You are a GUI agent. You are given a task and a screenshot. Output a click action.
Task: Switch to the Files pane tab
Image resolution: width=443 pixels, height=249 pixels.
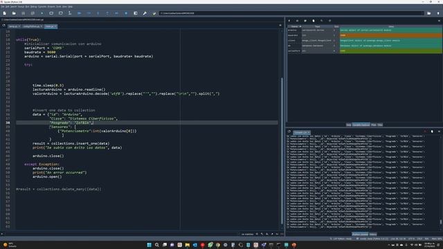click(x=380, y=124)
